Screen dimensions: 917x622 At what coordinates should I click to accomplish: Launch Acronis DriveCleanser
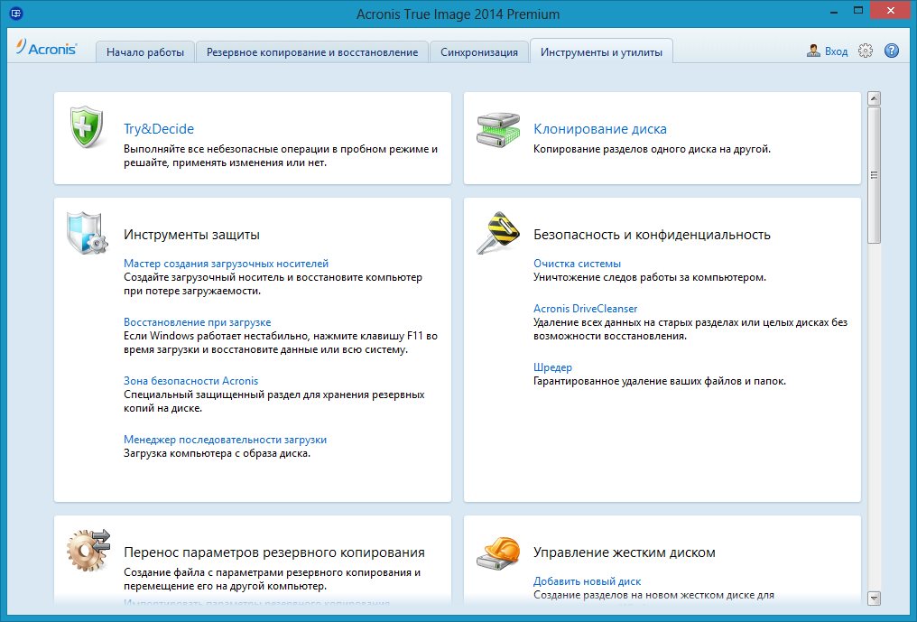585,307
